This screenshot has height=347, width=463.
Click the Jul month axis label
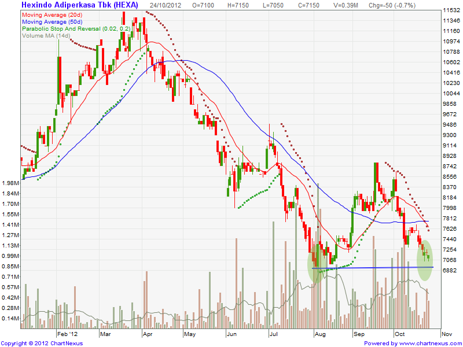tap(274, 334)
